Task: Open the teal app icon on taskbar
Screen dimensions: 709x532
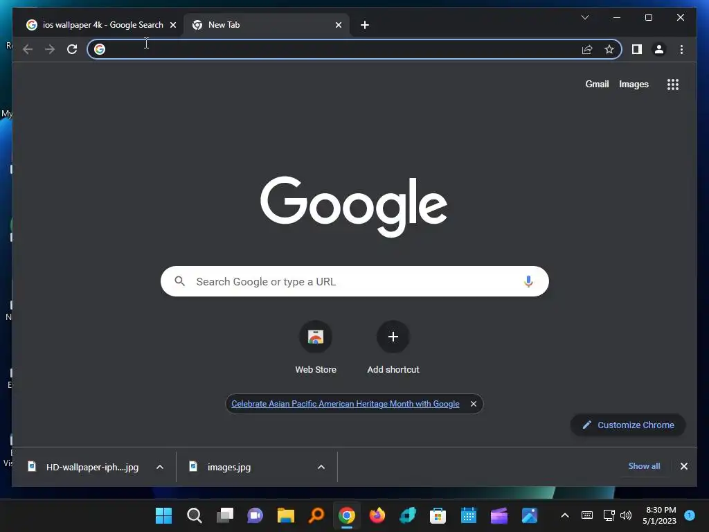Action: tap(407, 515)
